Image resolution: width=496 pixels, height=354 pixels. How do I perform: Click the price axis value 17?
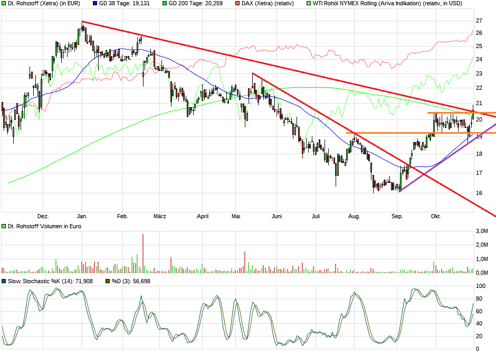pos(479,173)
